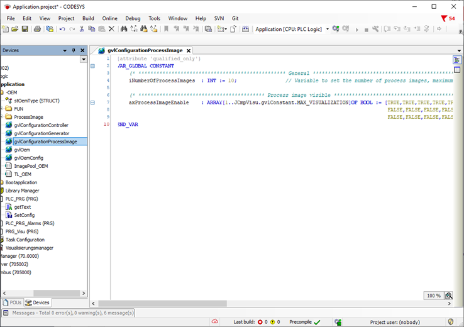Click the Undo arrow icon
Image resolution: width=464 pixels, height=327 pixels.
[62, 29]
